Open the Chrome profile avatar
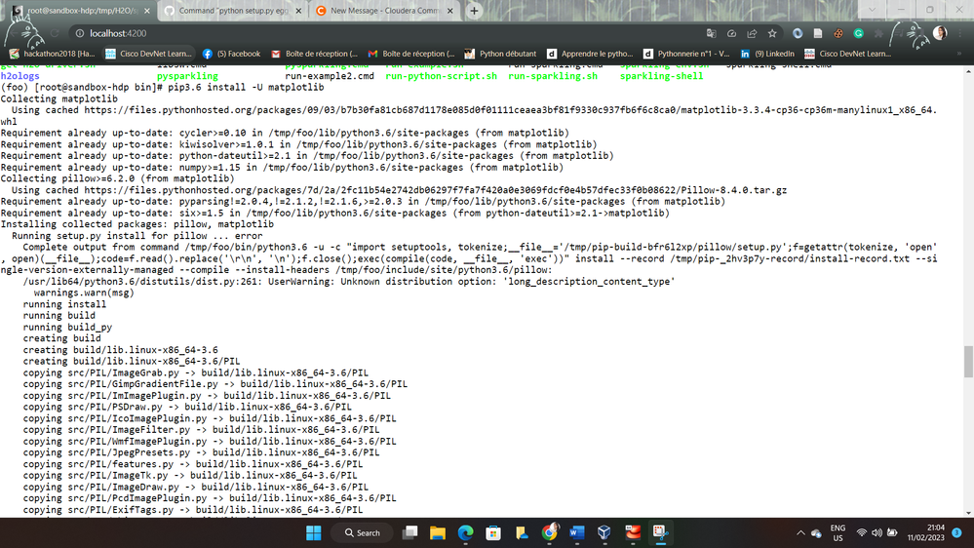Screen dimensions: 974x548 click(x=940, y=33)
